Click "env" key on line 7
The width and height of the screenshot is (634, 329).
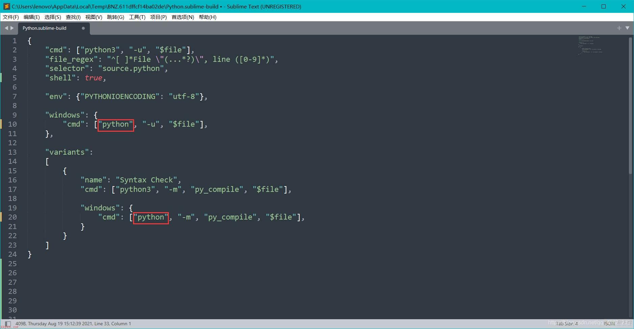tap(56, 97)
